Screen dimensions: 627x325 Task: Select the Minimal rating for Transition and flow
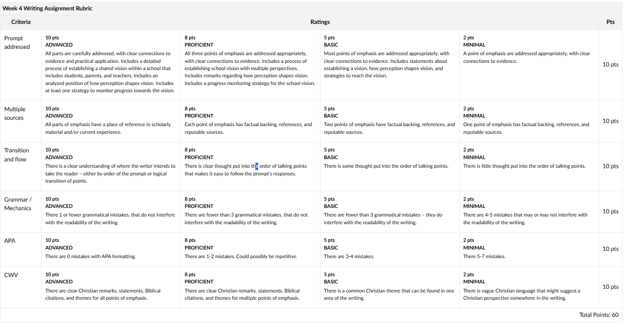click(529, 166)
